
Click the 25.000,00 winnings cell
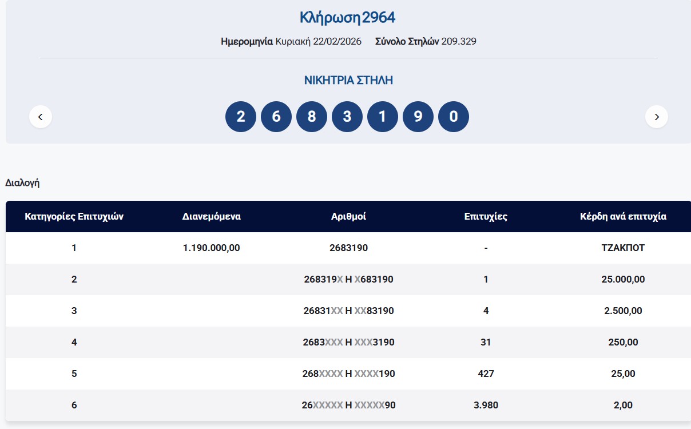click(x=623, y=280)
